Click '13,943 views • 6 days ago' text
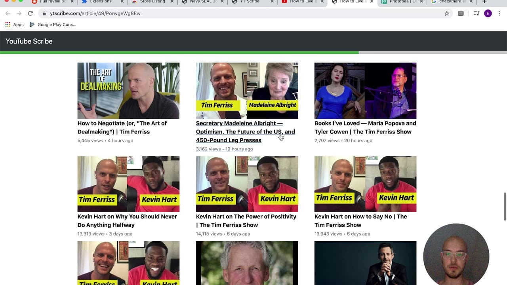Screen dimensions: 507x285 pyautogui.click(x=342, y=234)
